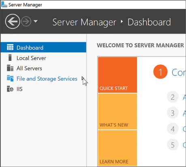The image size is (186, 167).
Task: Open Local Server page
Action: click(x=43, y=58)
